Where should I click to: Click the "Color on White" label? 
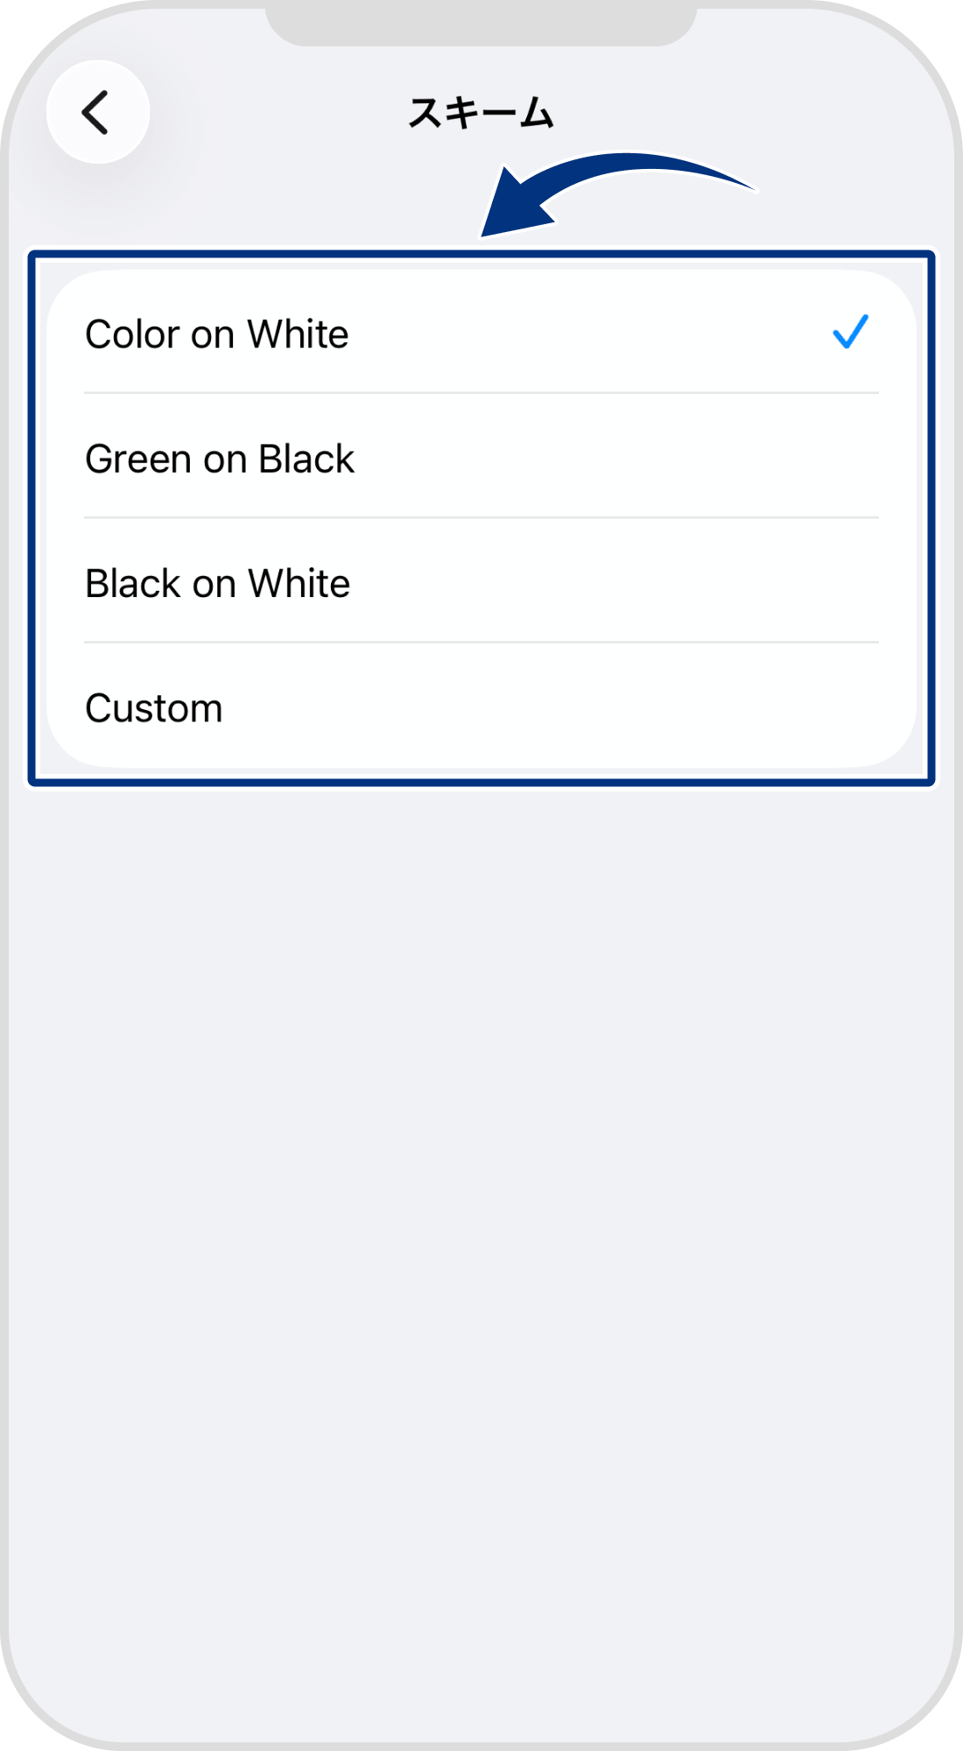point(216,334)
